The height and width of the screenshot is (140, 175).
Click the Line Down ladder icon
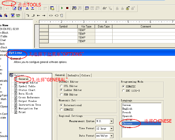[x=28, y=15]
